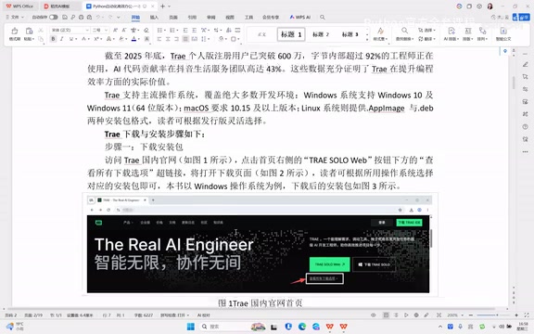Click the user avatar picture

pos(490,6)
